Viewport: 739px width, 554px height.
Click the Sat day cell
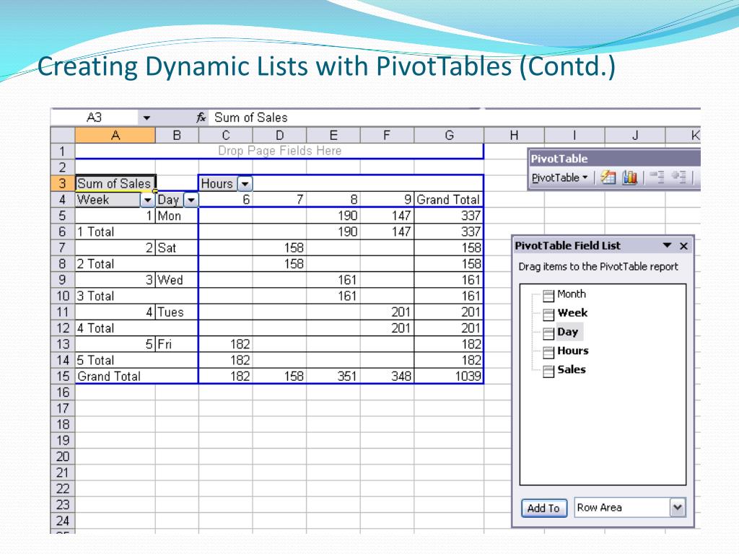click(x=177, y=248)
